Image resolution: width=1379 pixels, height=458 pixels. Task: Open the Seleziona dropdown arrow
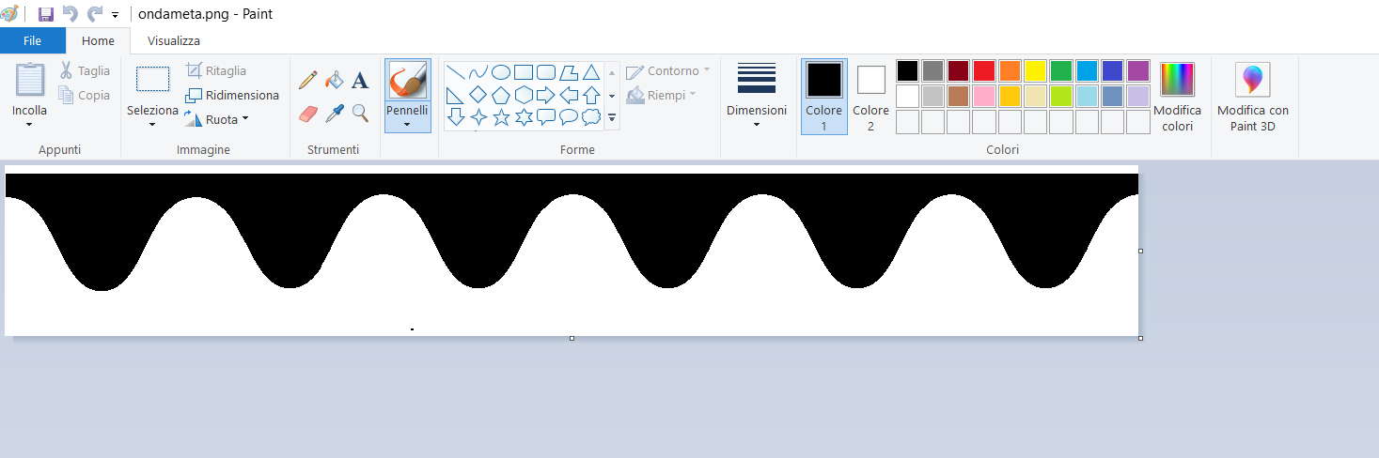152,124
